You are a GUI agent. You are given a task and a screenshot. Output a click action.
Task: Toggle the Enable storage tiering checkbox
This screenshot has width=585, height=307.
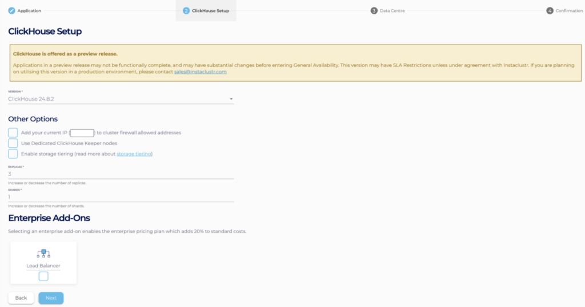pyautogui.click(x=13, y=154)
